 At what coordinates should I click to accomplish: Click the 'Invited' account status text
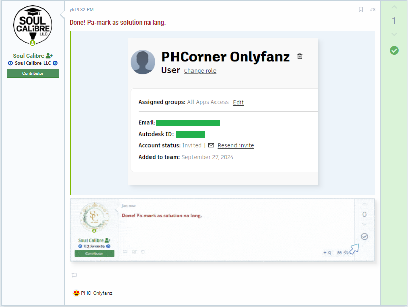pyautogui.click(x=192, y=145)
